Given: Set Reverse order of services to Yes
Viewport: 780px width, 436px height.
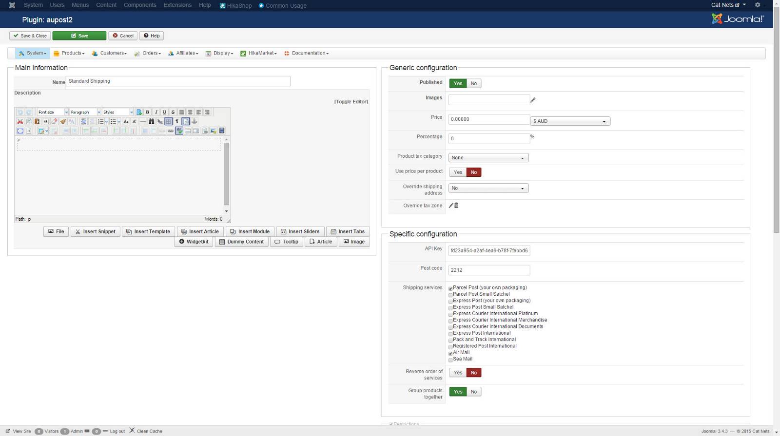Looking at the screenshot, I should (458, 373).
